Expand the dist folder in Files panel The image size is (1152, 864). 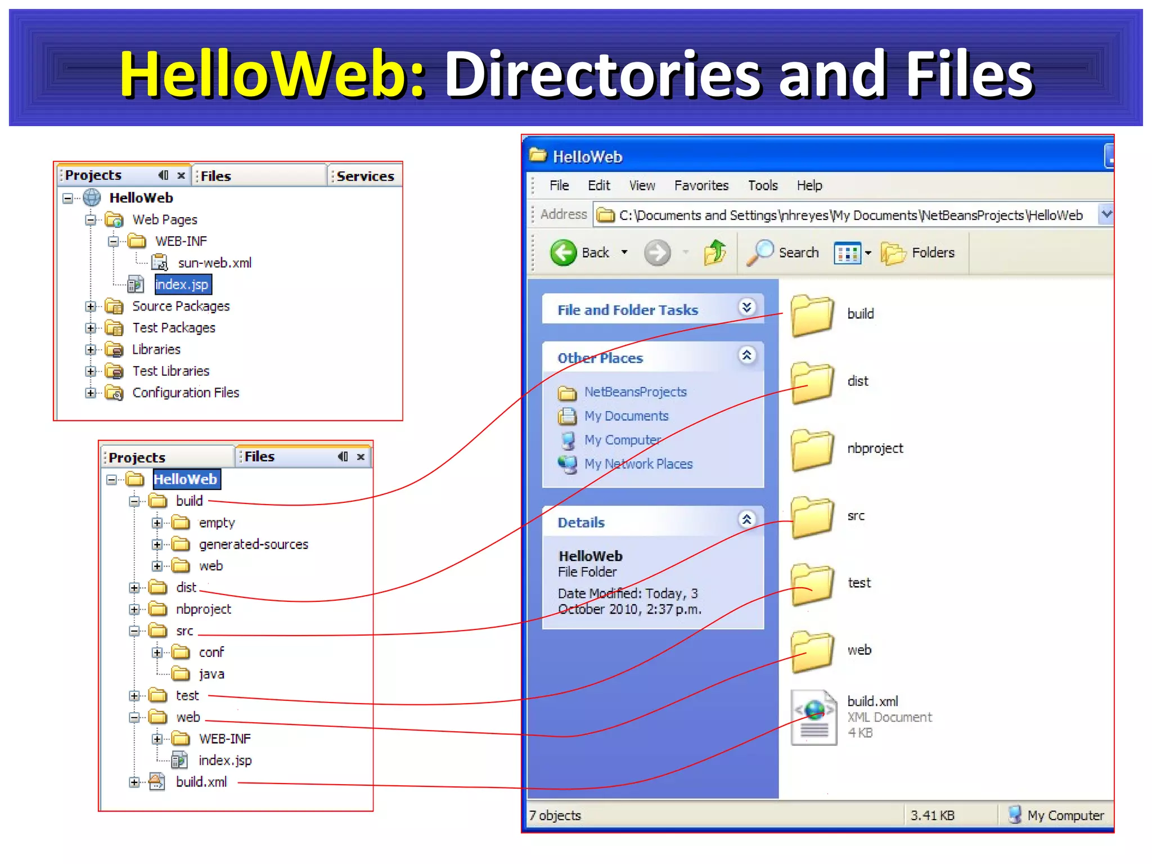tap(134, 588)
